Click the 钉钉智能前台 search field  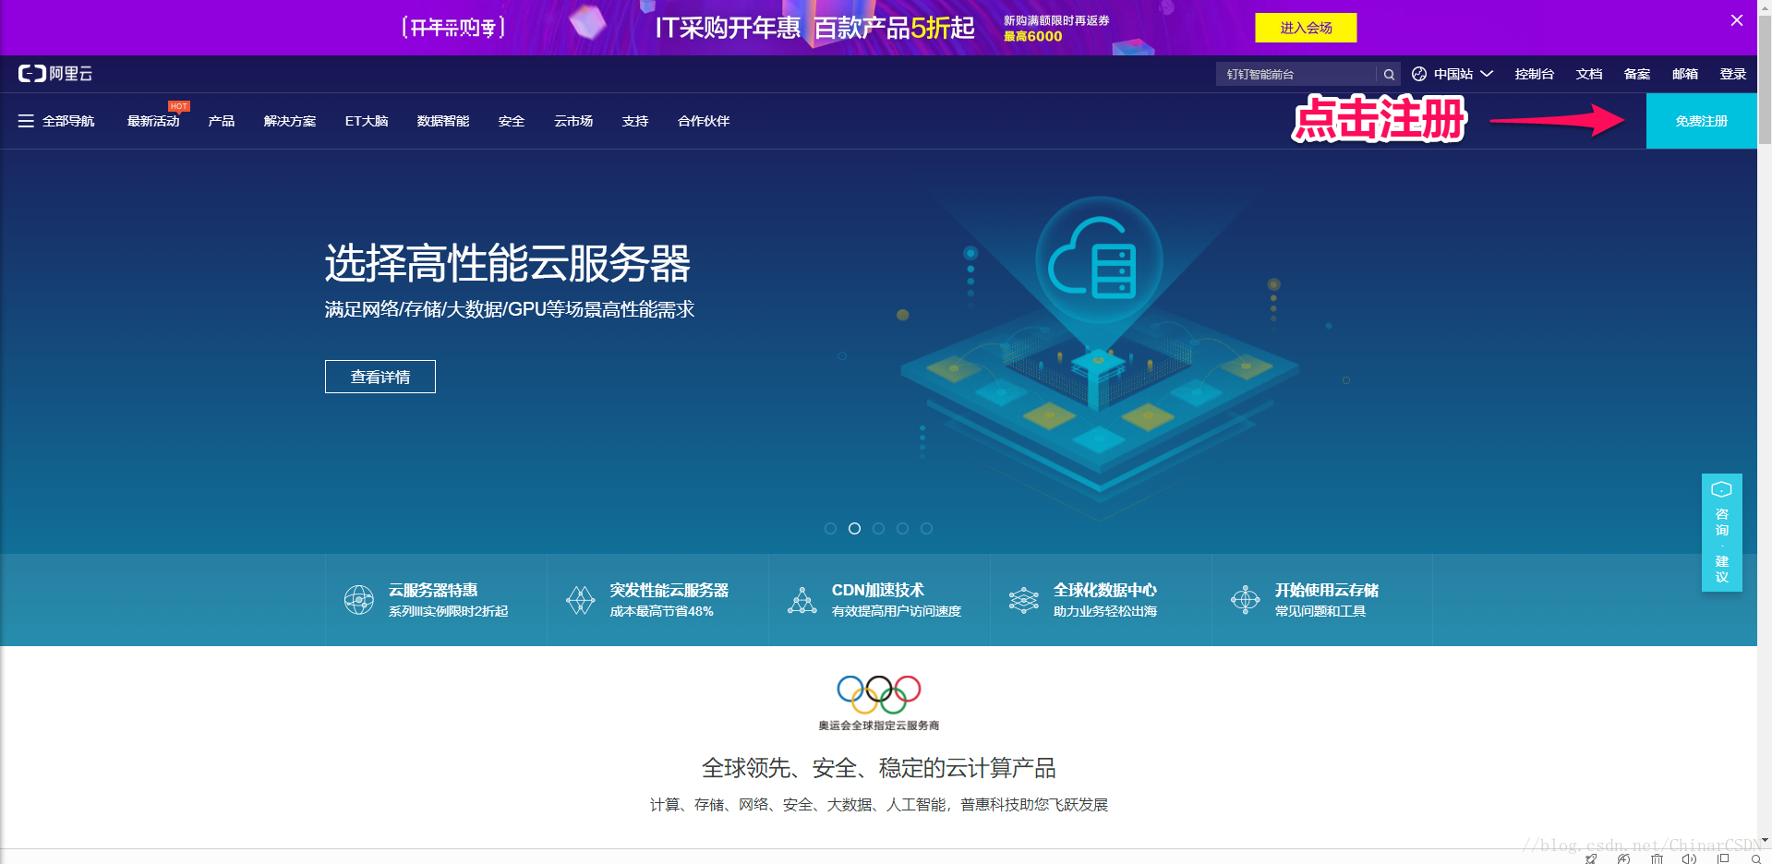[x=1296, y=74]
